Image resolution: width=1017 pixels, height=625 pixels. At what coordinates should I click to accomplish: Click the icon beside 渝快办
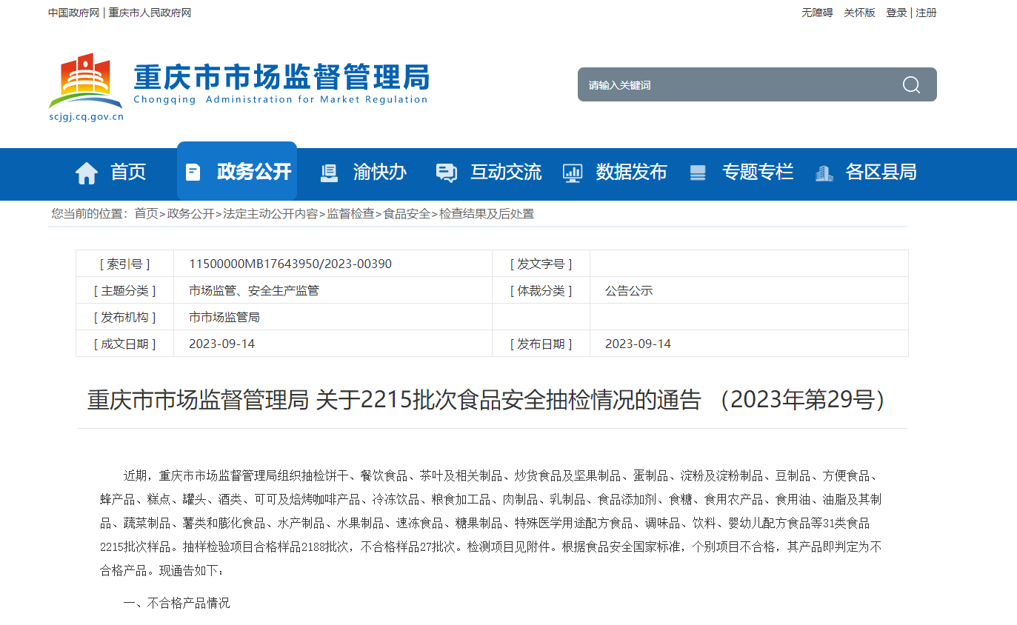(329, 173)
